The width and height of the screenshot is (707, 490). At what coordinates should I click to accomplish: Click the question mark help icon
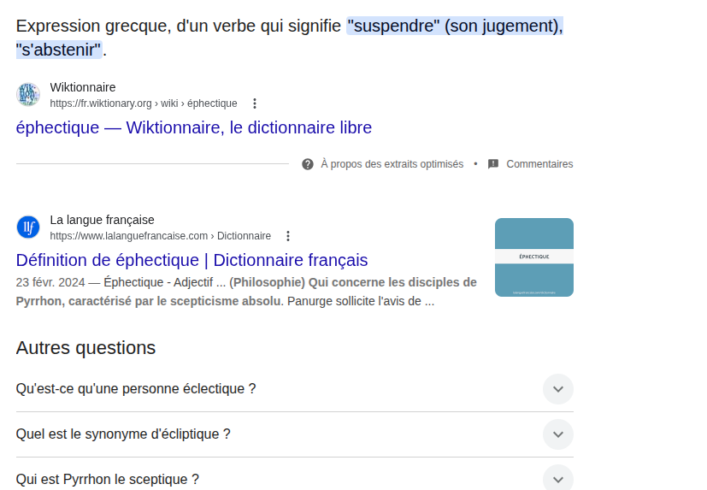(x=308, y=164)
